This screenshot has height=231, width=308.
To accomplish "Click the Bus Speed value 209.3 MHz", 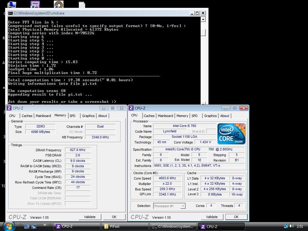I will click(167, 189).
